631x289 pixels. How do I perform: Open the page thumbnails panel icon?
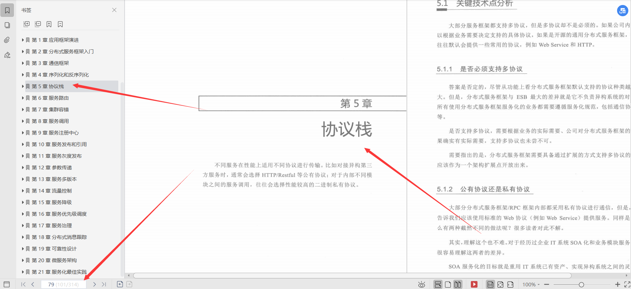(7, 25)
